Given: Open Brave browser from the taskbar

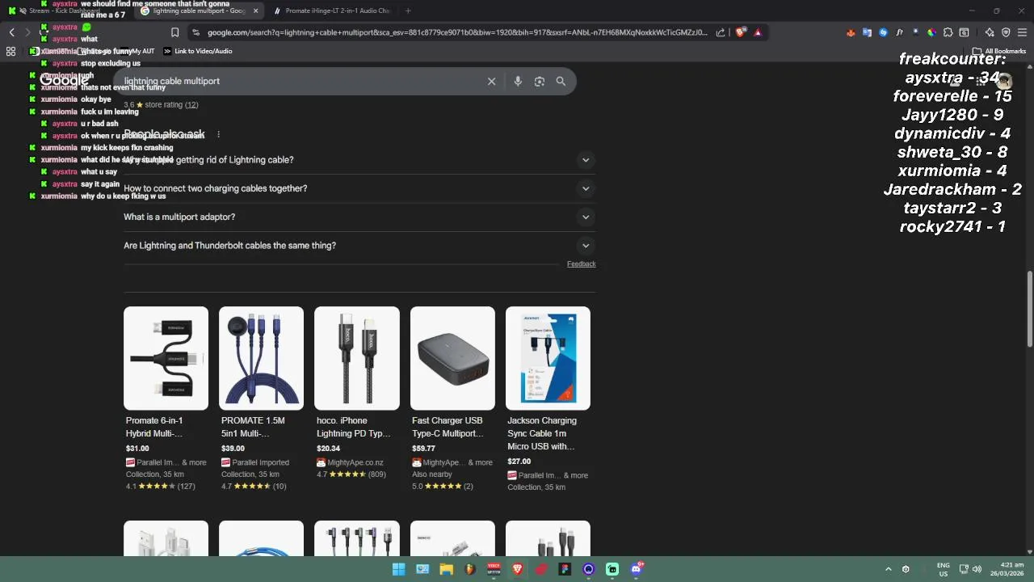Looking at the screenshot, I should pyautogui.click(x=517, y=569).
